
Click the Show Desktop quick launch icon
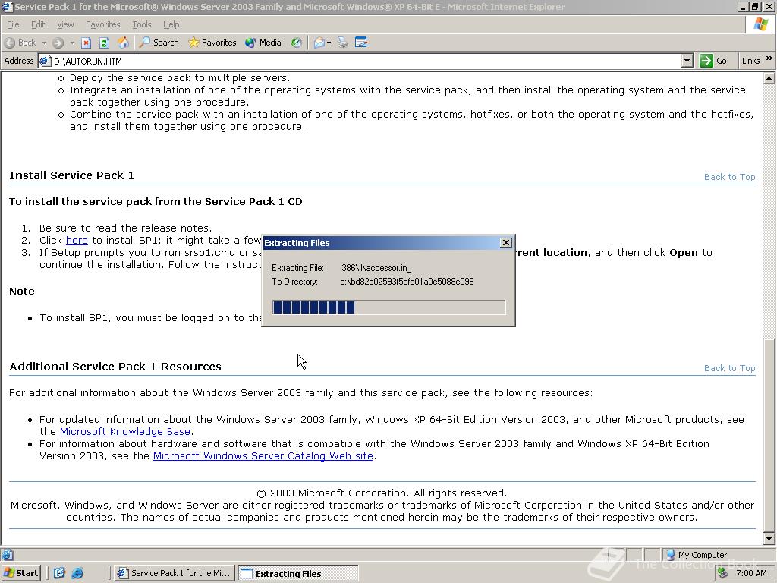tap(59, 573)
